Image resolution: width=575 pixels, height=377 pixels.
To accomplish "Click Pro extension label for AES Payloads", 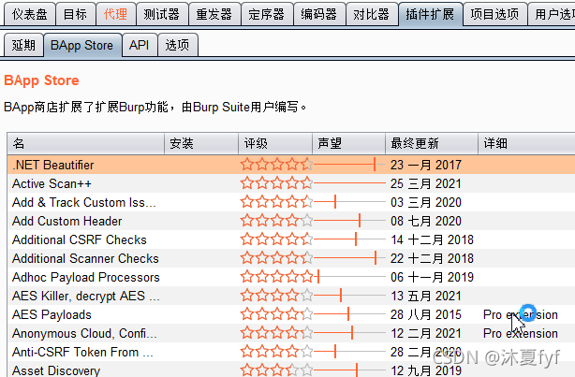I will pyautogui.click(x=521, y=314).
